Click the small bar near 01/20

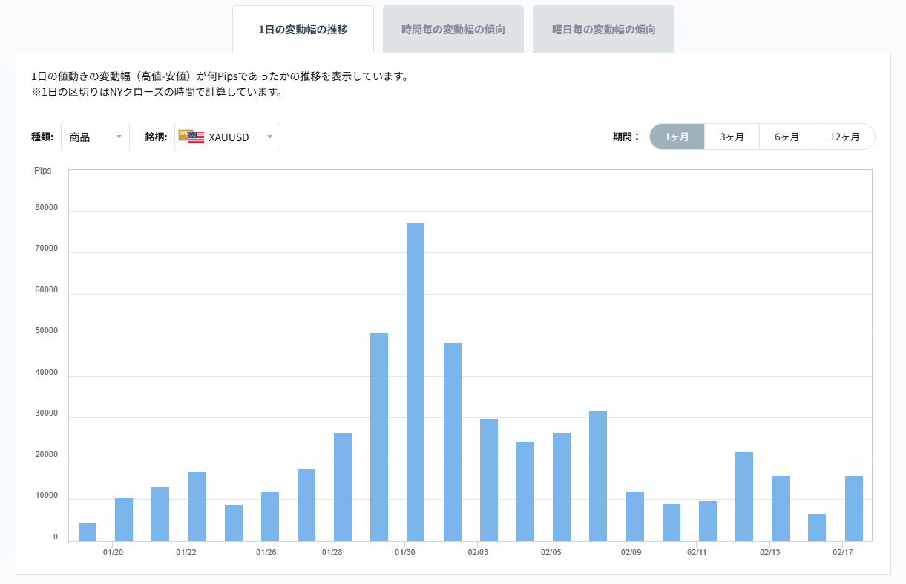click(86, 528)
